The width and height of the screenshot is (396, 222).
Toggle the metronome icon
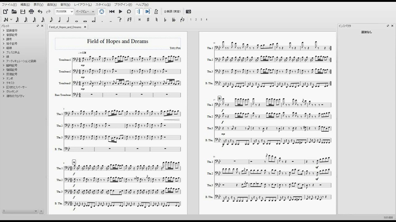coord(156,12)
